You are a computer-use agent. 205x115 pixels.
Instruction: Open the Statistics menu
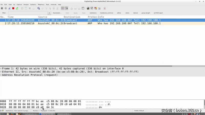coord(33,4)
